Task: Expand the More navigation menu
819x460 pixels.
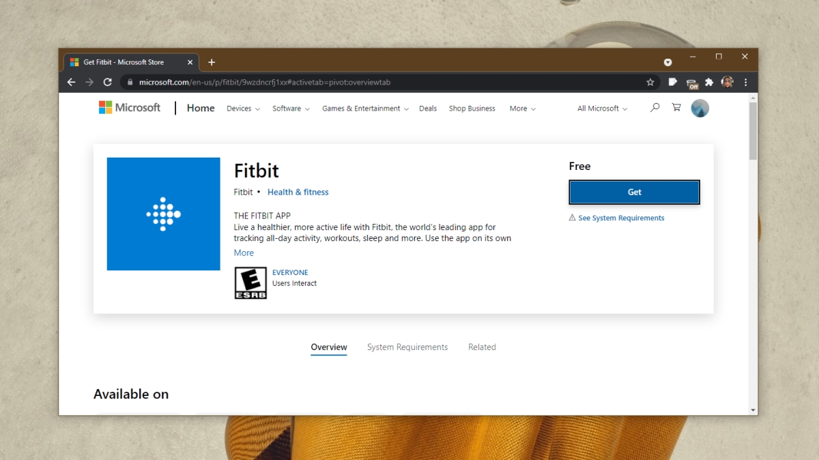Action: [522, 109]
